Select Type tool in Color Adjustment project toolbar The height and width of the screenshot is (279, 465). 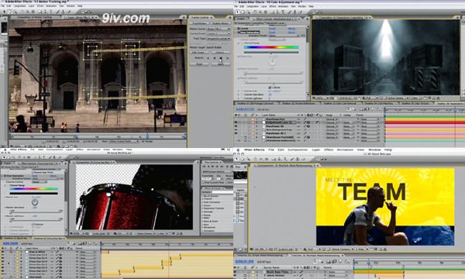pyautogui.click(x=283, y=12)
